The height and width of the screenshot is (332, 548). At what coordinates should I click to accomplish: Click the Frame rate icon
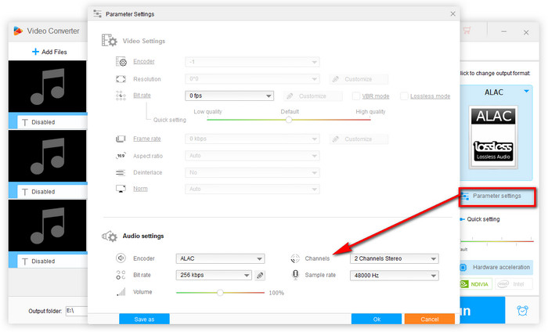tap(121, 139)
